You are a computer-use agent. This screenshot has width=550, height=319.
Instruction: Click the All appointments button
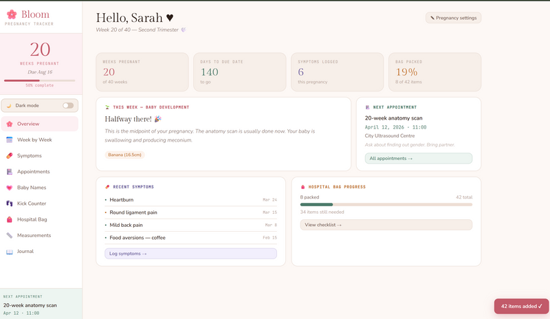[x=419, y=158]
